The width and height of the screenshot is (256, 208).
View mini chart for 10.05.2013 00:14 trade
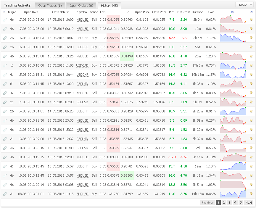tap(233, 185)
